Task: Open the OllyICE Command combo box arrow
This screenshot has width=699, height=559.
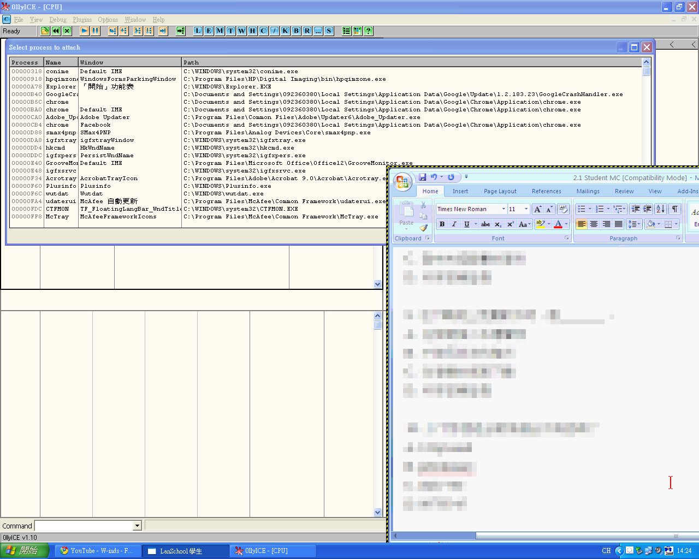Action: coord(138,526)
